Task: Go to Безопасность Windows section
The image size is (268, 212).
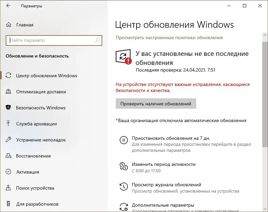Action: click(x=41, y=108)
